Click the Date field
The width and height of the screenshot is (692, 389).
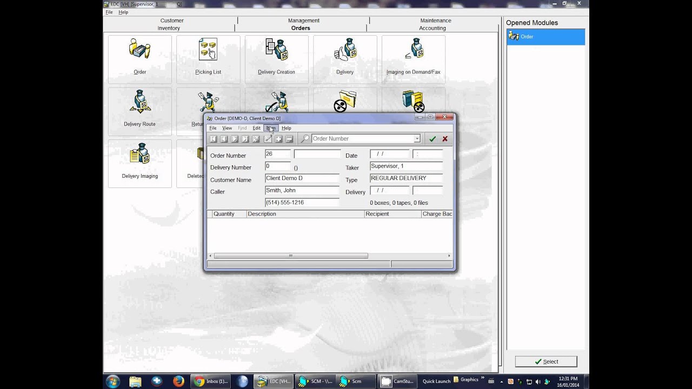click(x=390, y=154)
